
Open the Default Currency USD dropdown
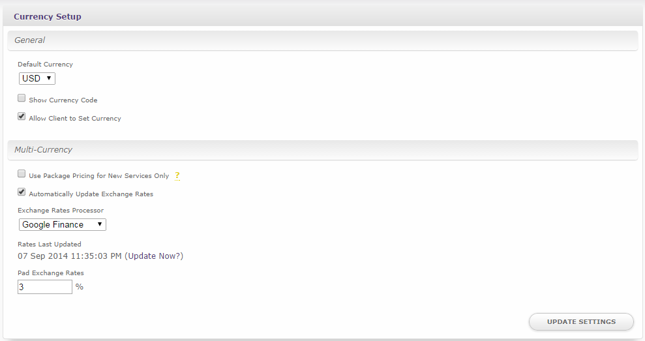click(x=37, y=78)
